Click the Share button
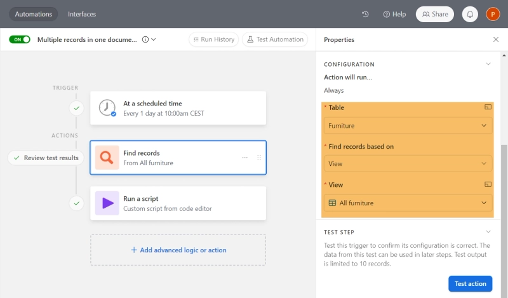 (435, 14)
